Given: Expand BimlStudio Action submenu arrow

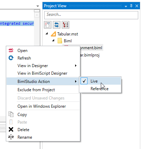Looking at the screenshot, I should point(76,82).
